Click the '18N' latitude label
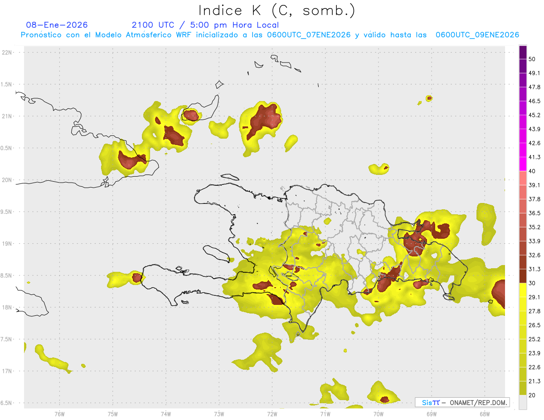 [8, 308]
